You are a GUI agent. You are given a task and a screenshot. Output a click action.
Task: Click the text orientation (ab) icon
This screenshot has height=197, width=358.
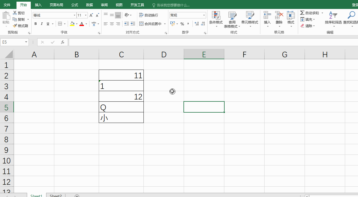[x=127, y=15]
